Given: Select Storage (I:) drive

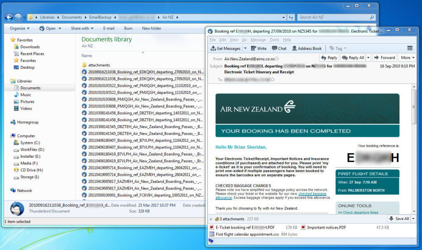Looking at the screenshot, I should tap(29, 177).
